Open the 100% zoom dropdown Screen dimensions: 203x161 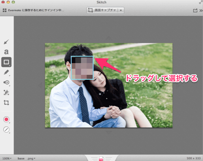(7, 158)
